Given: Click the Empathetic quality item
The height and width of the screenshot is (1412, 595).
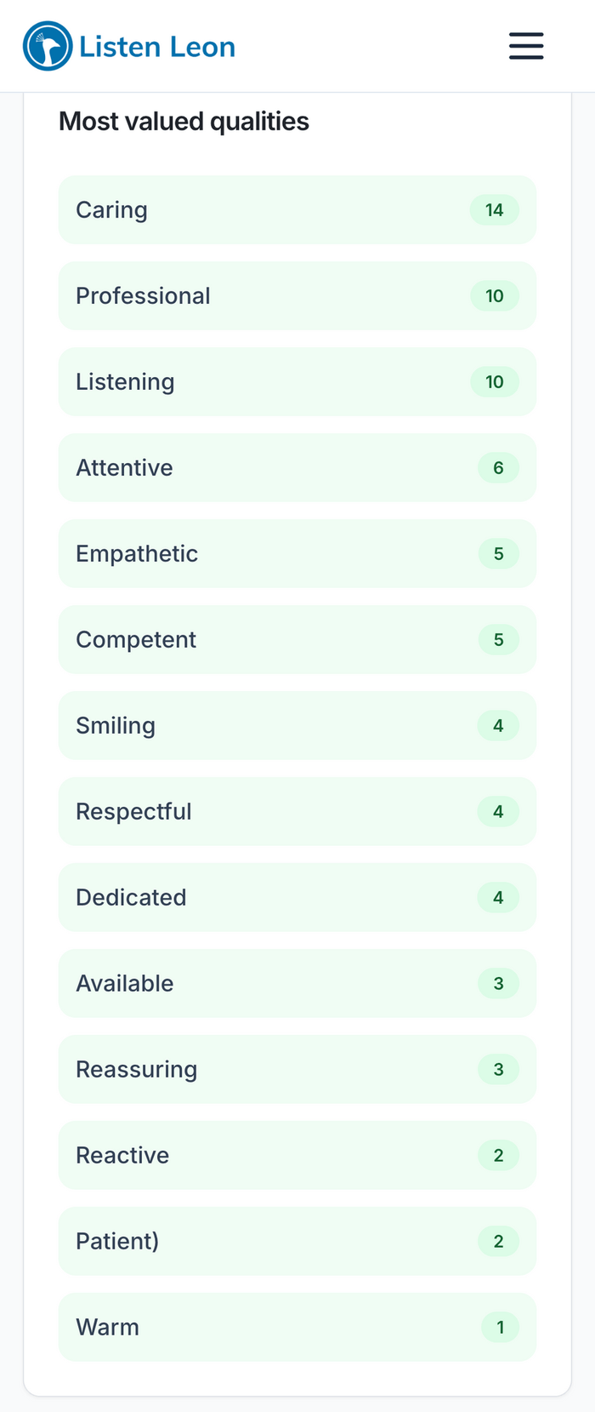Looking at the screenshot, I should 297,554.
